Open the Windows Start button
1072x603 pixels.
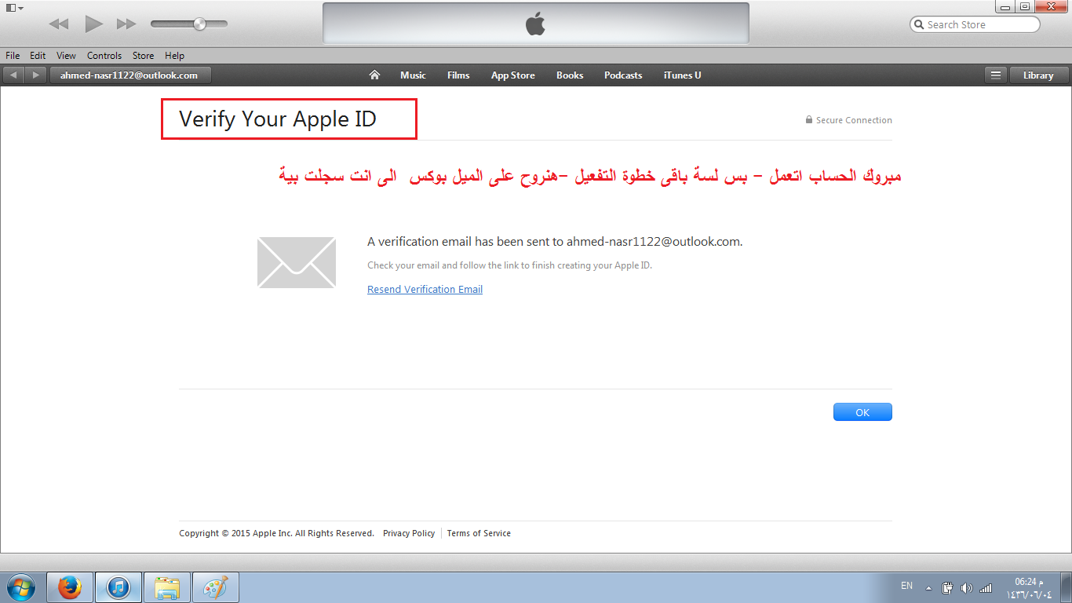tap(21, 587)
